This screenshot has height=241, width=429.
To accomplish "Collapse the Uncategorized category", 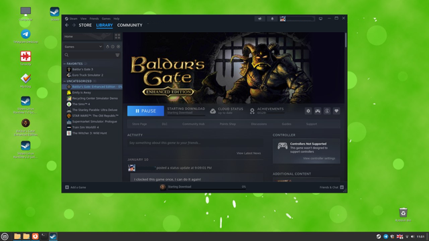I will pos(64,81).
